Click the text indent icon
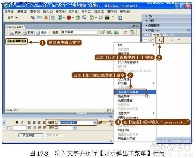This screenshot has width=196, height=158. pyautogui.click(x=44, y=127)
